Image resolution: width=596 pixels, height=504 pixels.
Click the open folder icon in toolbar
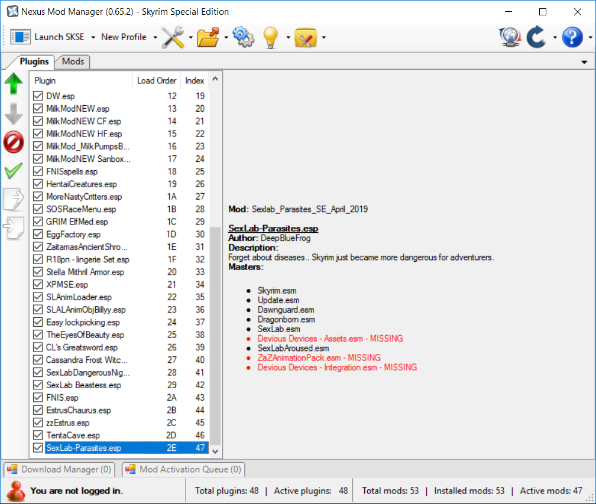208,37
